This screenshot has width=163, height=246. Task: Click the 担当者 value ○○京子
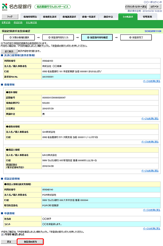coord(47,219)
